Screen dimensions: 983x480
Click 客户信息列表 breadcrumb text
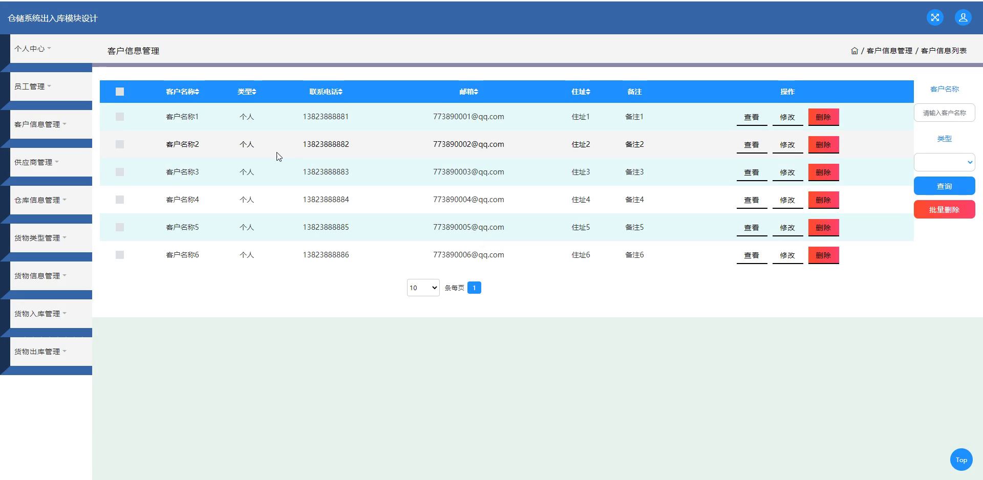point(944,51)
